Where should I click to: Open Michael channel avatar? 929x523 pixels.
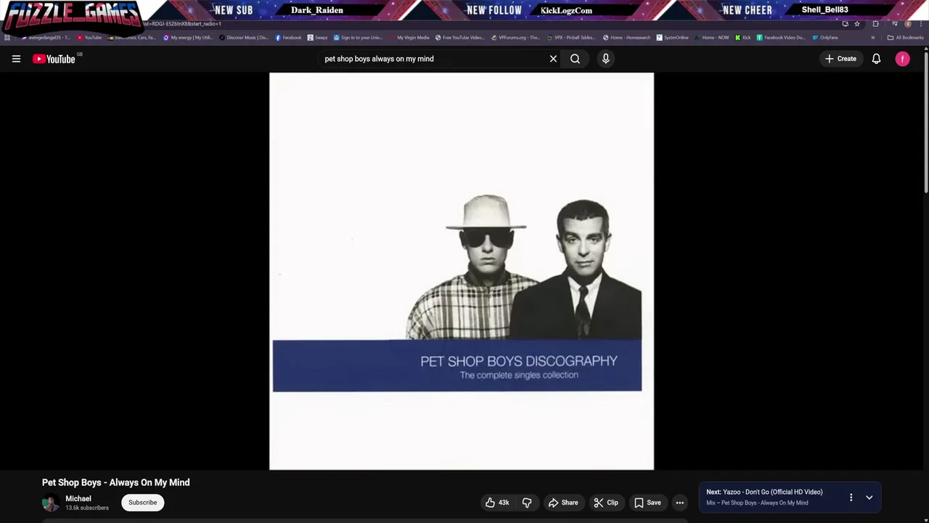51,503
